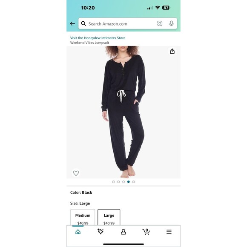Jump to third product image dot
Image resolution: width=247 pixels, height=247 pixels.
[x=123, y=182]
